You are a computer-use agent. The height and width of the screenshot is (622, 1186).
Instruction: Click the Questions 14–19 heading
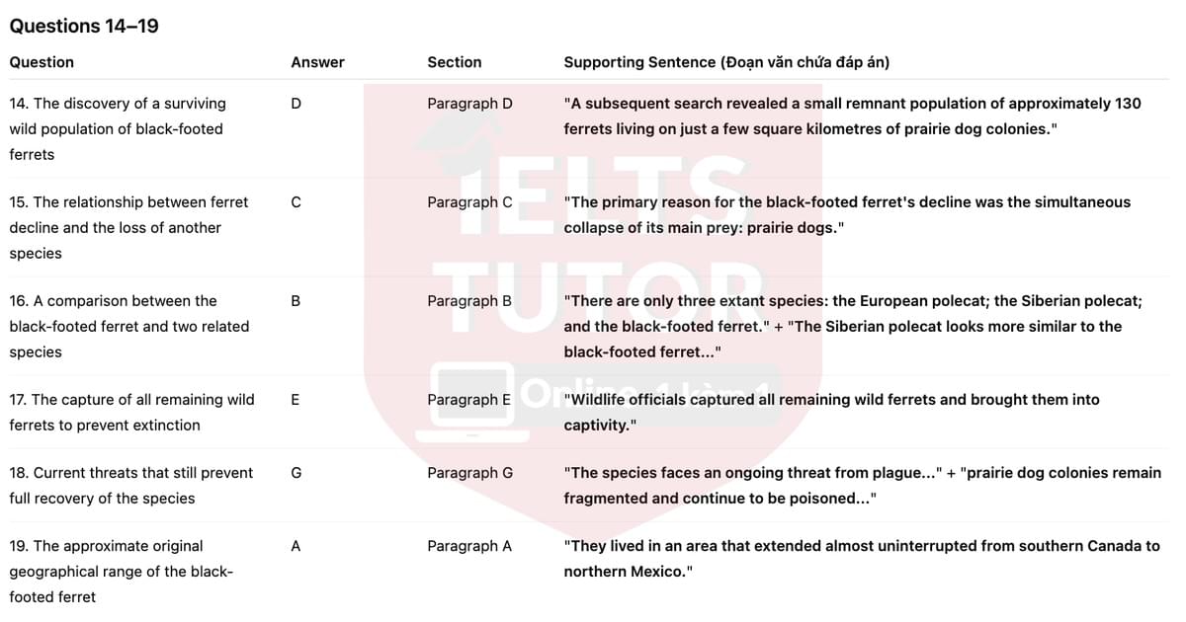[x=84, y=26]
